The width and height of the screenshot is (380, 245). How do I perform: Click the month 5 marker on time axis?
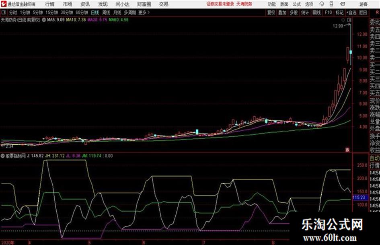click(x=89, y=243)
